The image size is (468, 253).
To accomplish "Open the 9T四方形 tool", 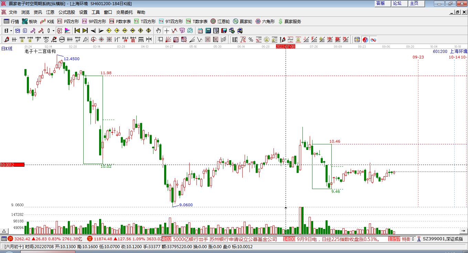I will 171,21.
